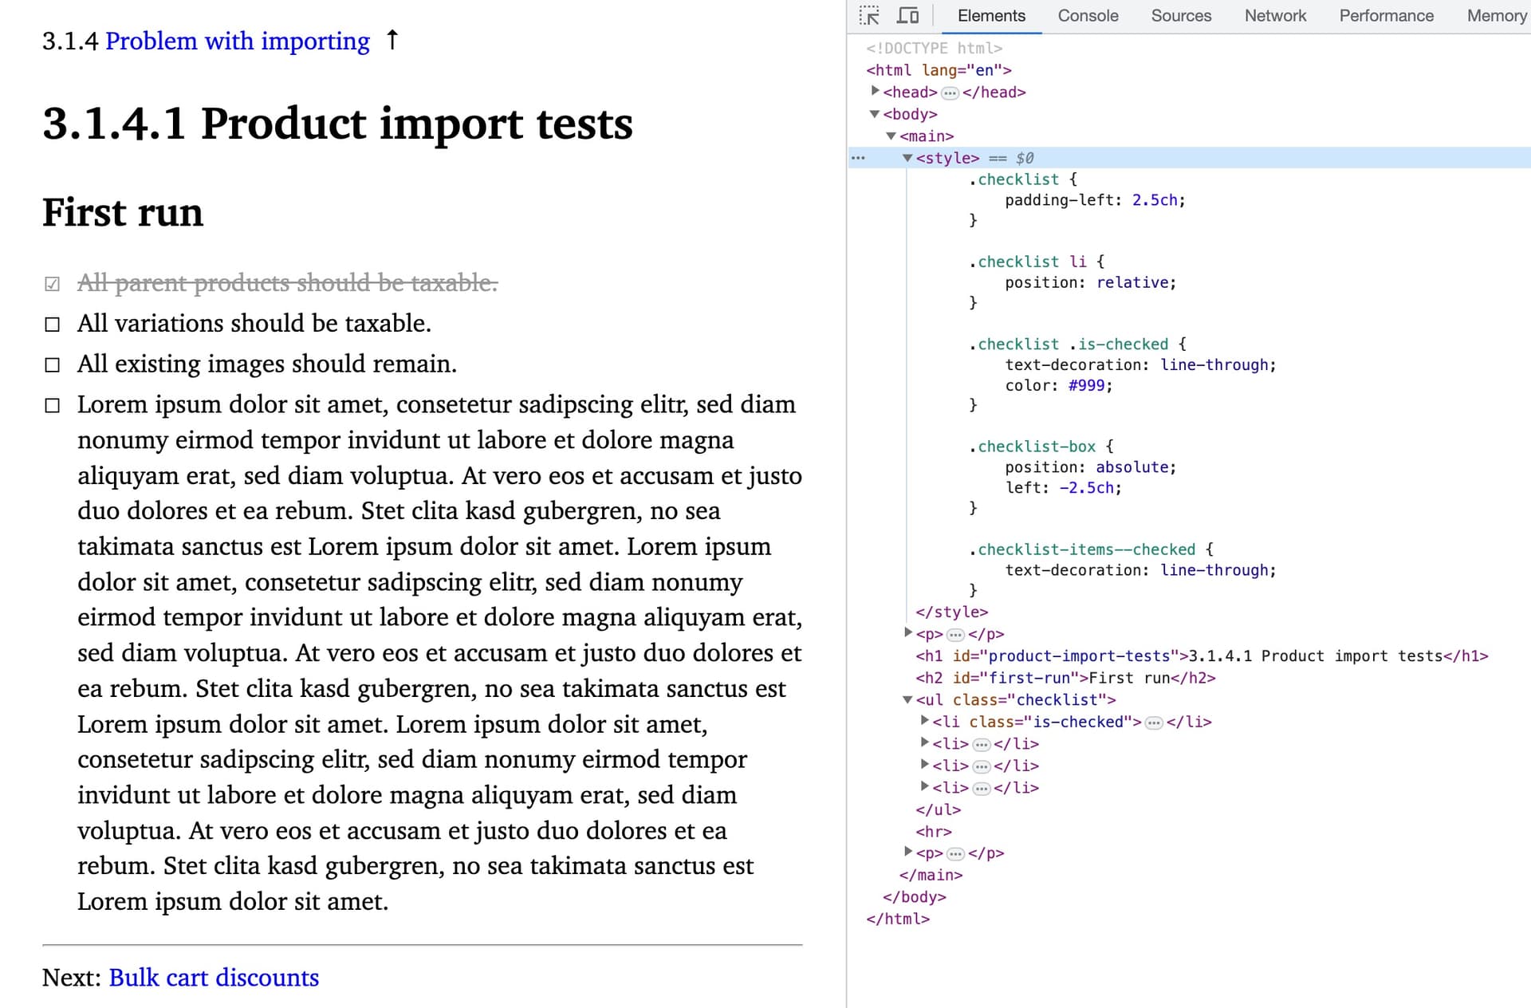Collapse the main element triangle
This screenshot has height=1008, width=1531.
[x=891, y=136]
